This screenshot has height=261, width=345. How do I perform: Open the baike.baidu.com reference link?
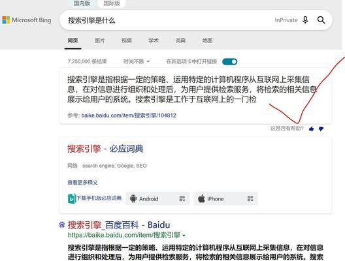[129, 115]
